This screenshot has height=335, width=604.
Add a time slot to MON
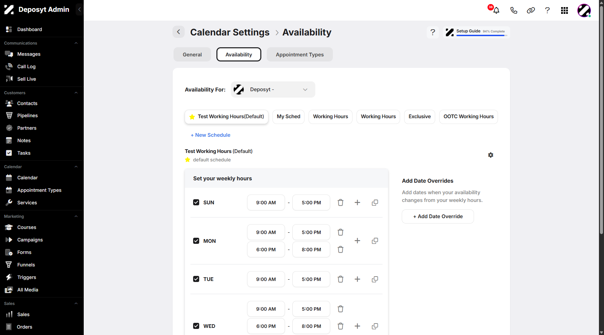tap(357, 241)
